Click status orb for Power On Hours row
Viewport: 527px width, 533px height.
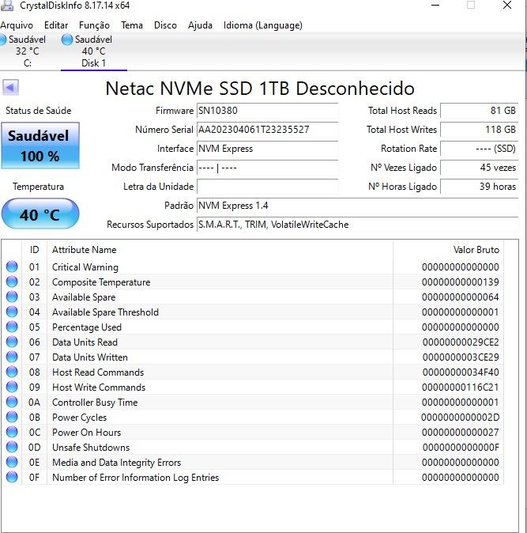click(12, 432)
